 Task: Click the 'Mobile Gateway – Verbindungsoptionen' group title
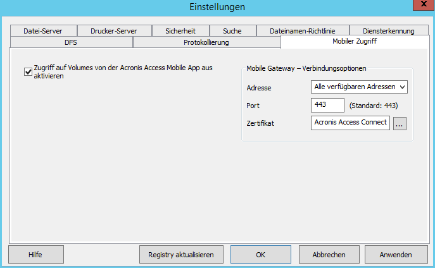306,68
